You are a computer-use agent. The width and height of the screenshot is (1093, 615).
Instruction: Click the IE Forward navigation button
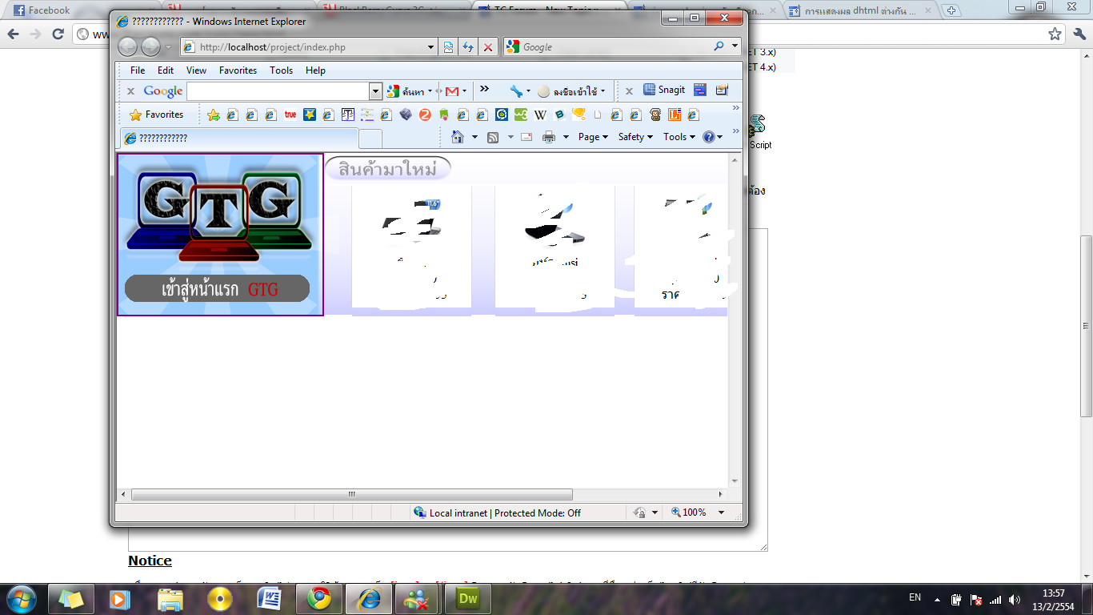pos(150,46)
